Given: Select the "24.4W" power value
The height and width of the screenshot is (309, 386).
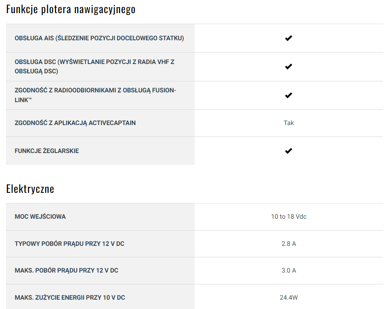Looking at the screenshot, I should (x=289, y=298).
